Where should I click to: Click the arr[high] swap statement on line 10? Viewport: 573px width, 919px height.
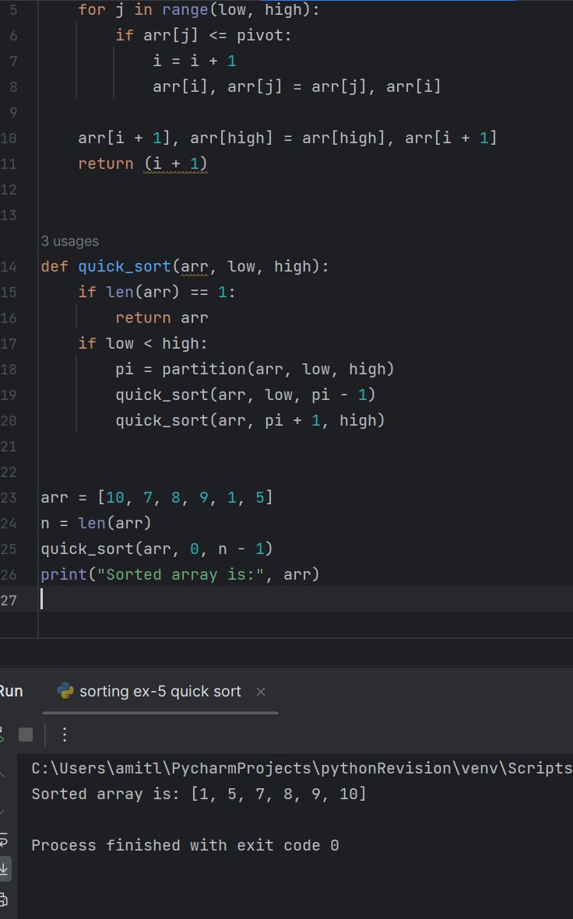click(x=287, y=139)
